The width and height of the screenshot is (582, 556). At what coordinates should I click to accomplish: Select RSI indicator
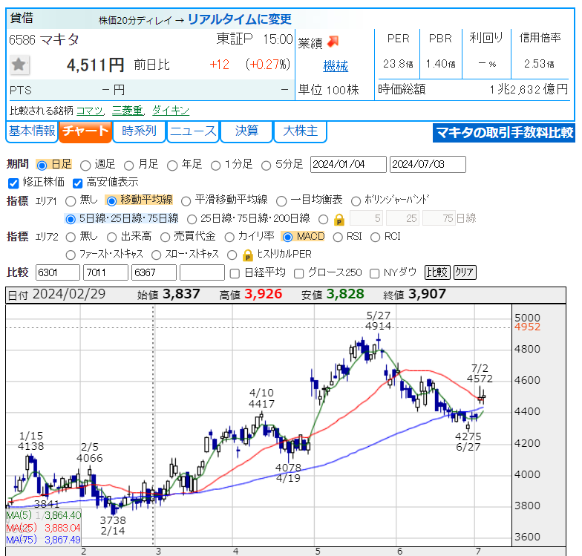click(x=338, y=238)
